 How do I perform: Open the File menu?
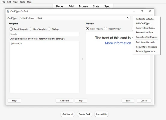(3, 2)
